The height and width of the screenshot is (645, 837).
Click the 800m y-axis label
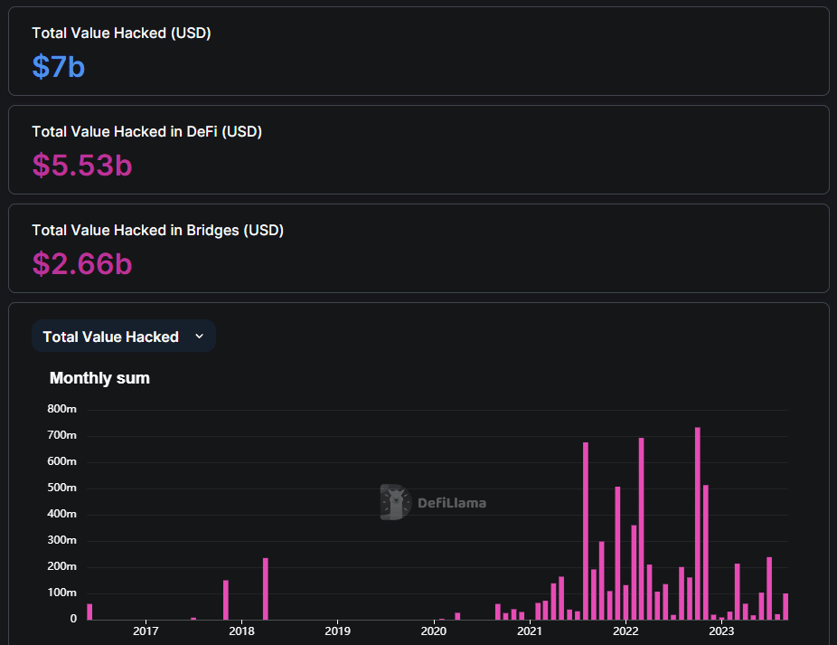(62, 409)
